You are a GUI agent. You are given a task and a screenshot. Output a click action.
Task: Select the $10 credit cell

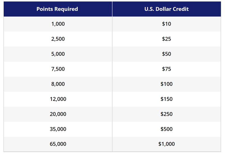pos(166,24)
